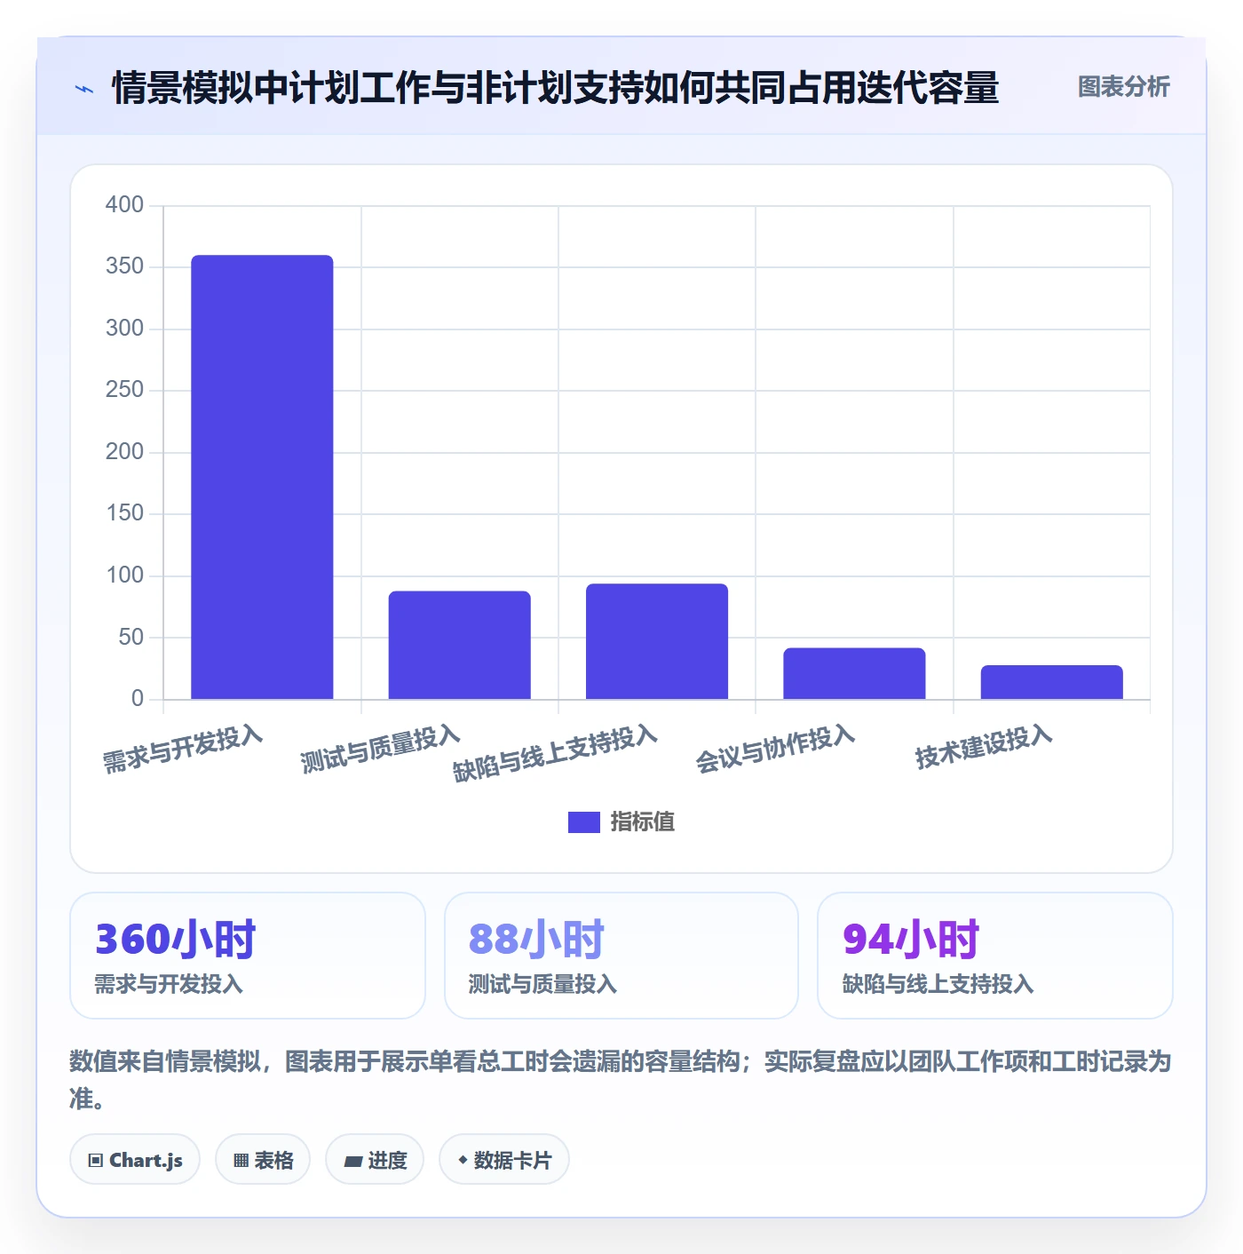Click the 400 y-axis tick label
This screenshot has width=1243, height=1254.
[x=124, y=204]
